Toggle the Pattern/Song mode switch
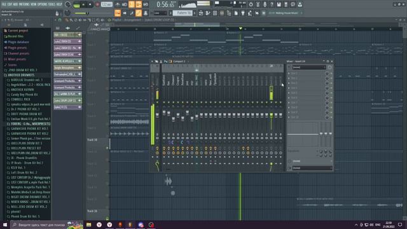Image resolution: width=407 pixels, height=229 pixels. pyautogui.click(x=76, y=4)
